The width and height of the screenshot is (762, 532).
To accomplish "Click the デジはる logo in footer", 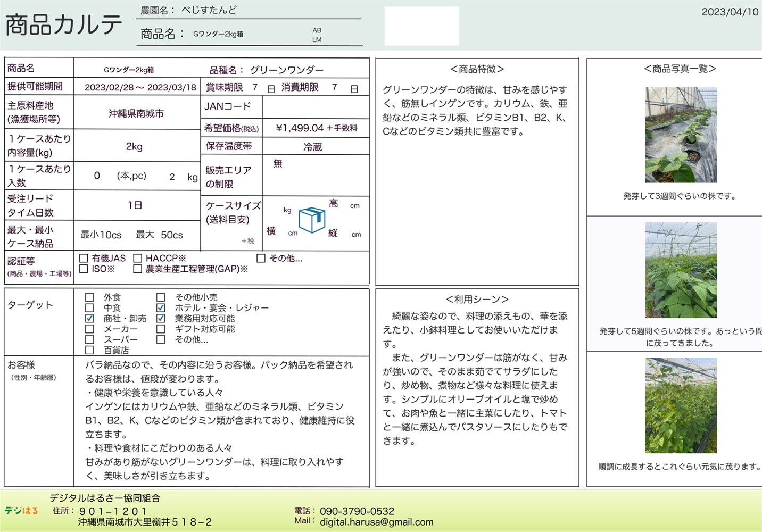I will 21,511.
